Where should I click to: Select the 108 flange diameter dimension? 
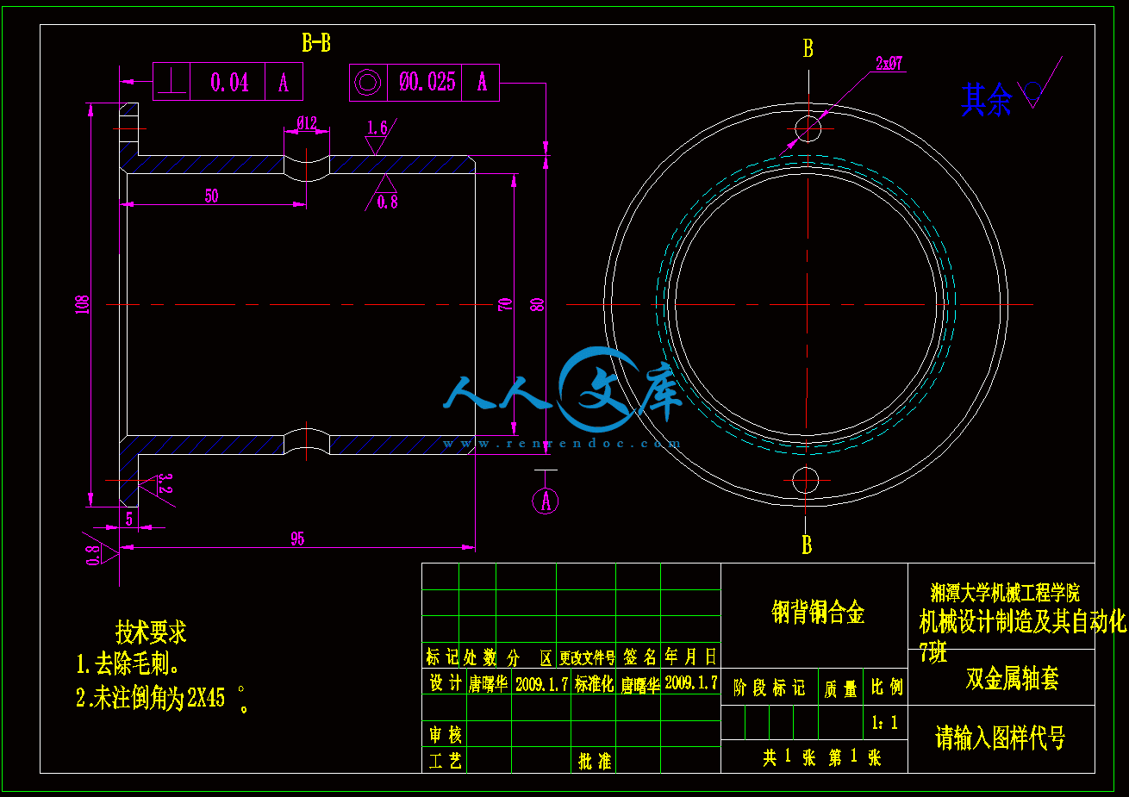click(x=83, y=304)
